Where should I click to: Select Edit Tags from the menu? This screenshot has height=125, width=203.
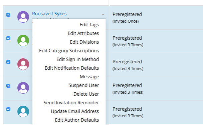click(x=89, y=25)
